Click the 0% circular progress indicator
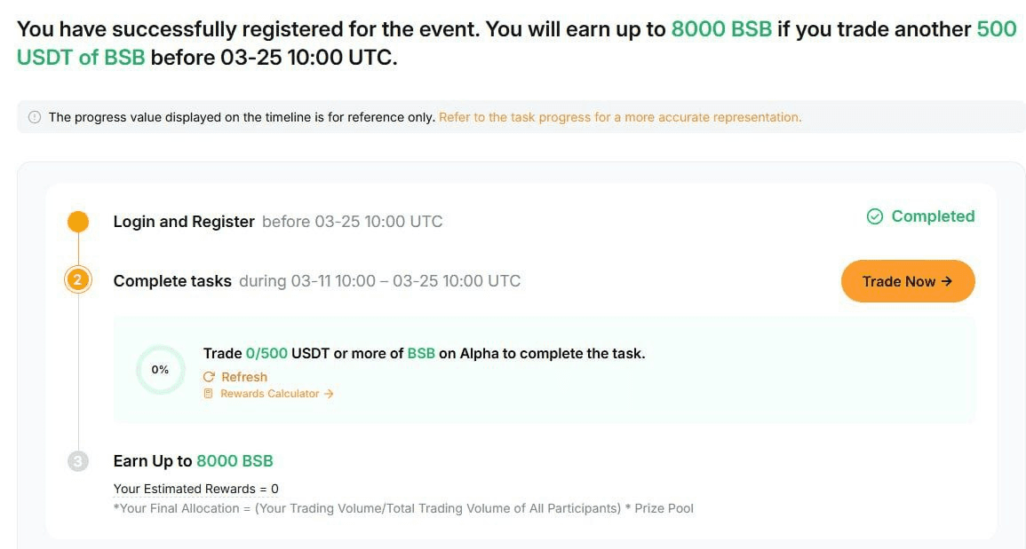The image size is (1026, 549). 160,370
